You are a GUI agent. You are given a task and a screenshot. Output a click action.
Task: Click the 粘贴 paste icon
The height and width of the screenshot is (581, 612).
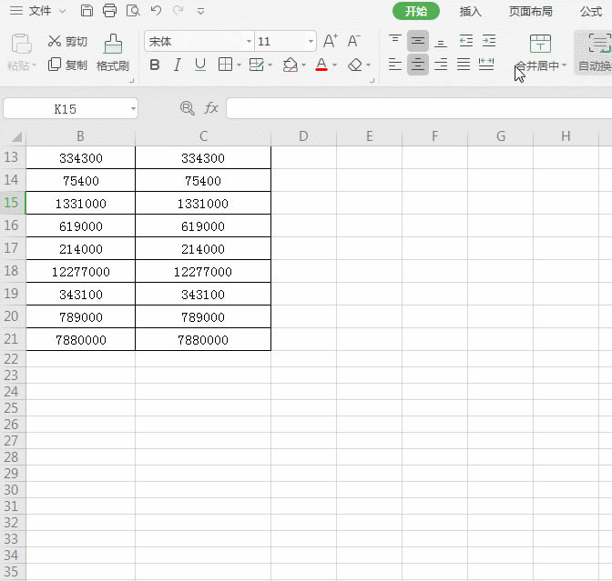(22, 44)
